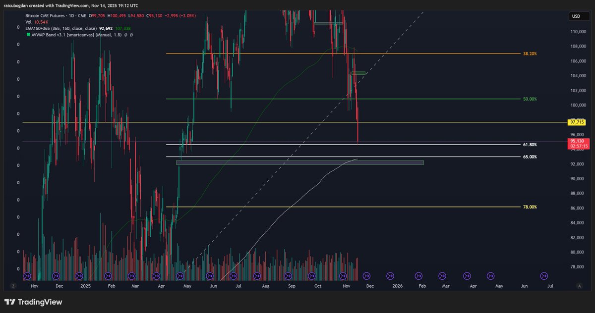Click the event marker above Mar 2026
Viewport: 595px width, 313px height.
(442, 276)
